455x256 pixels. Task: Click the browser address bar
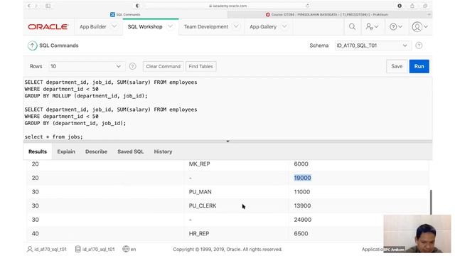(227, 6)
